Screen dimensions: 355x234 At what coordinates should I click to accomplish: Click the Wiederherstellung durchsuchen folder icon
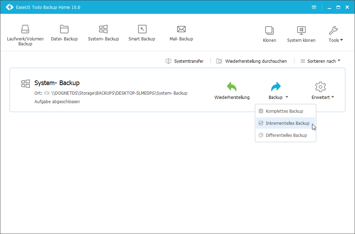pos(219,61)
